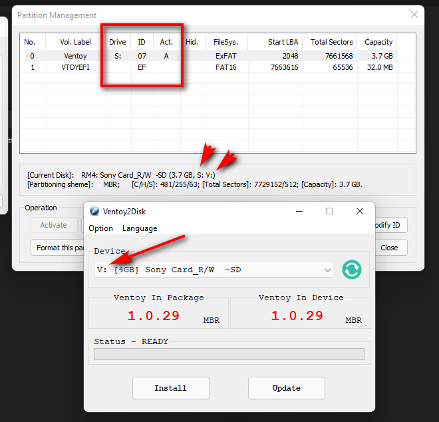
Task: Close the Partition Management window
Action: click(414, 15)
